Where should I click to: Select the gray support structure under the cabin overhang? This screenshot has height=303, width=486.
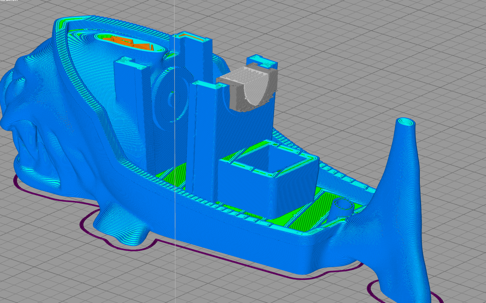point(248,87)
